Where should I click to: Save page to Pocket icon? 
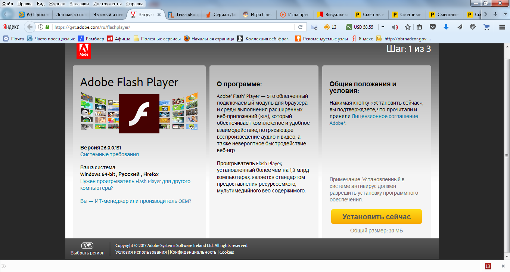433,27
